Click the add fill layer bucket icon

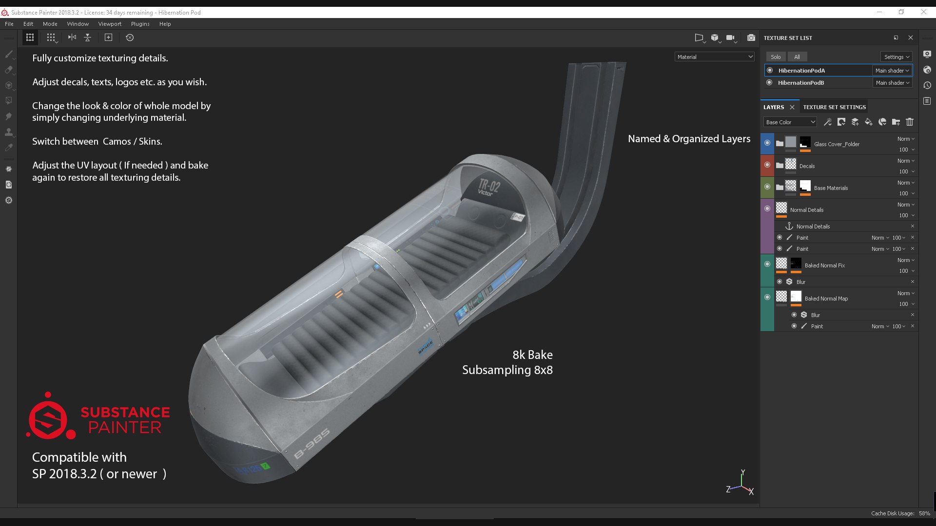point(869,122)
